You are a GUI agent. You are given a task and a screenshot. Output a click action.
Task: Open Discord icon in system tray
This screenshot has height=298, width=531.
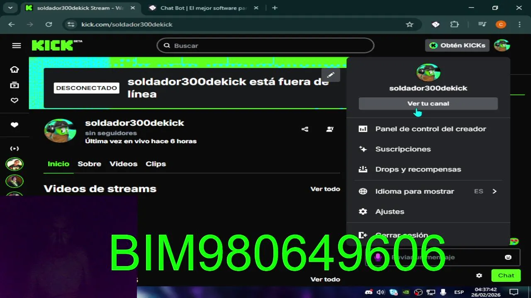[x=368, y=292]
